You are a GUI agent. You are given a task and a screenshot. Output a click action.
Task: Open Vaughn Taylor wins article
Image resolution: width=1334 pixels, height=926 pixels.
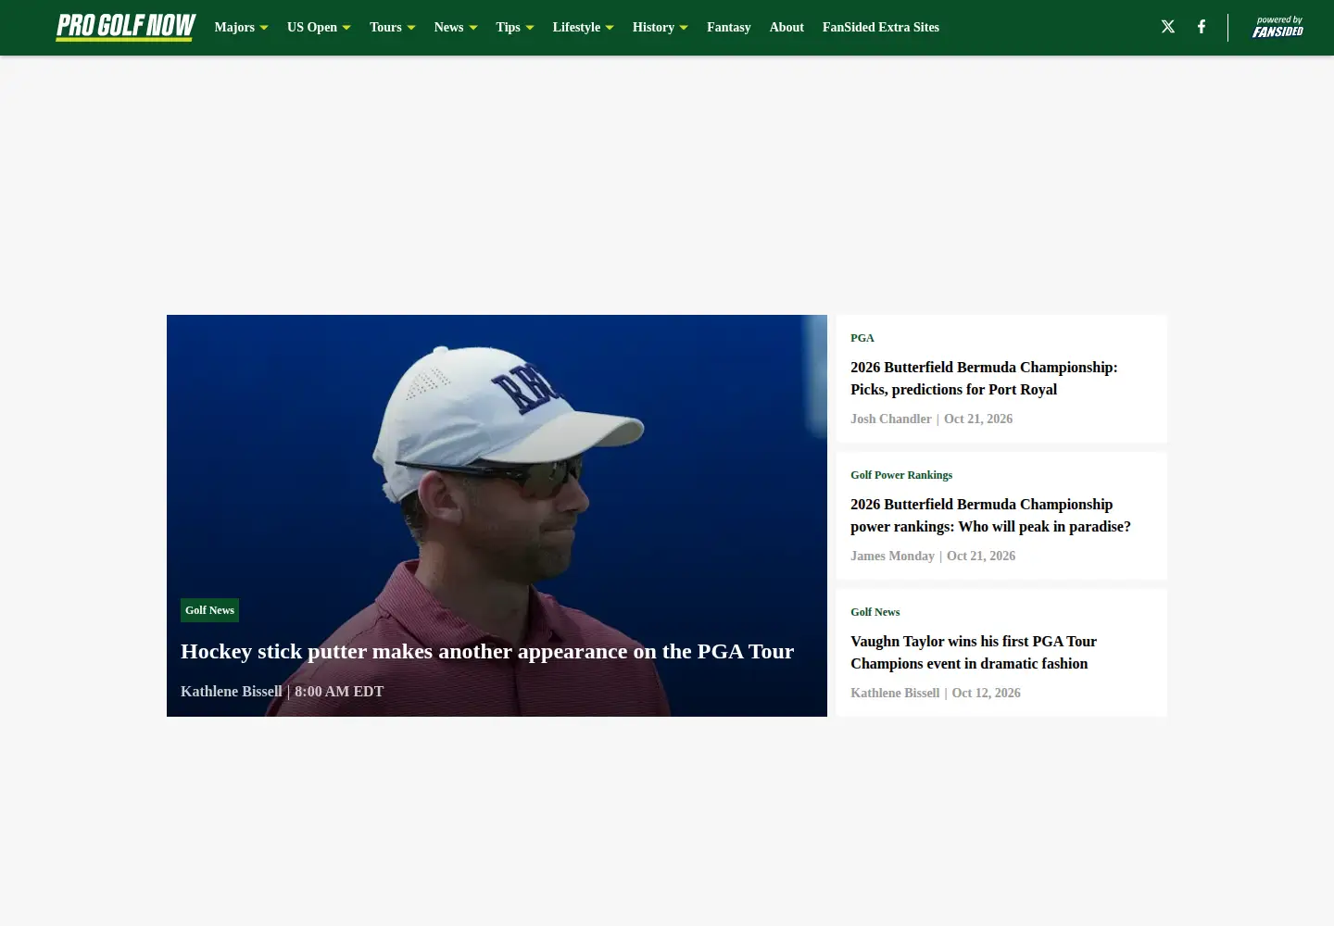[974, 653]
